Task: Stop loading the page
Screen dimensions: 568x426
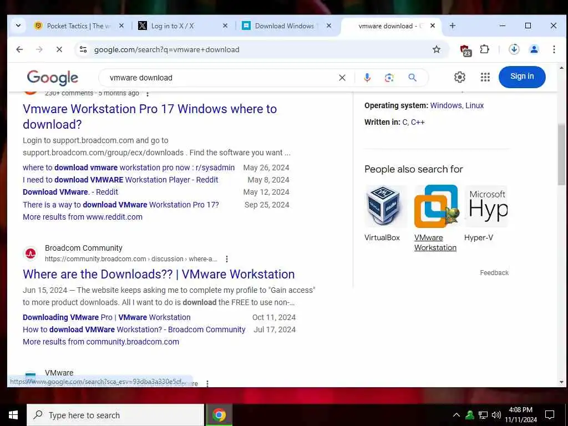Action: click(59, 49)
